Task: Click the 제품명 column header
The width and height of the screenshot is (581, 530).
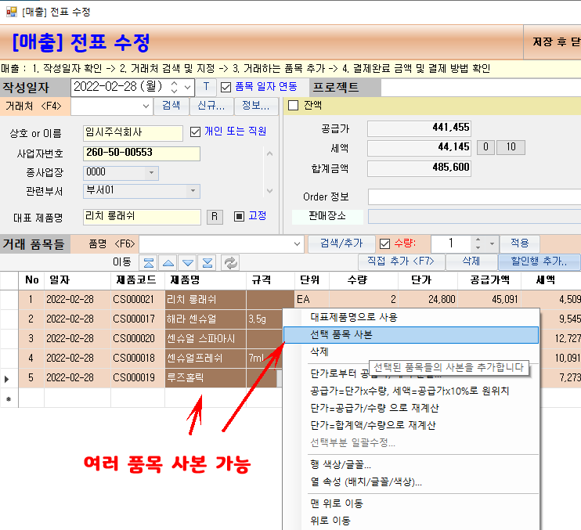Action: point(206,280)
